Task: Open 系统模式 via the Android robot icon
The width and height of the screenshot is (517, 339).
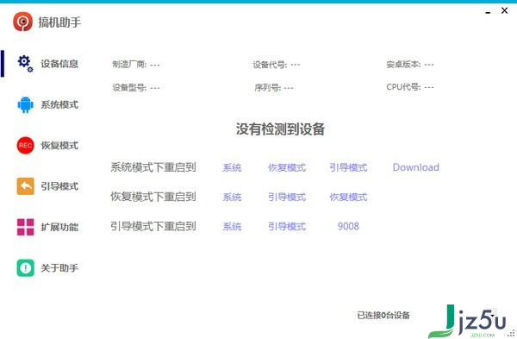Action: click(x=25, y=104)
